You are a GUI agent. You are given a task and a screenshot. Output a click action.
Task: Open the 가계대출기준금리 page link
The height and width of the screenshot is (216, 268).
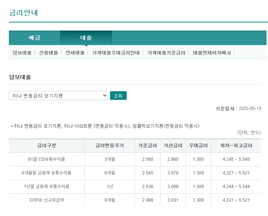point(166,53)
